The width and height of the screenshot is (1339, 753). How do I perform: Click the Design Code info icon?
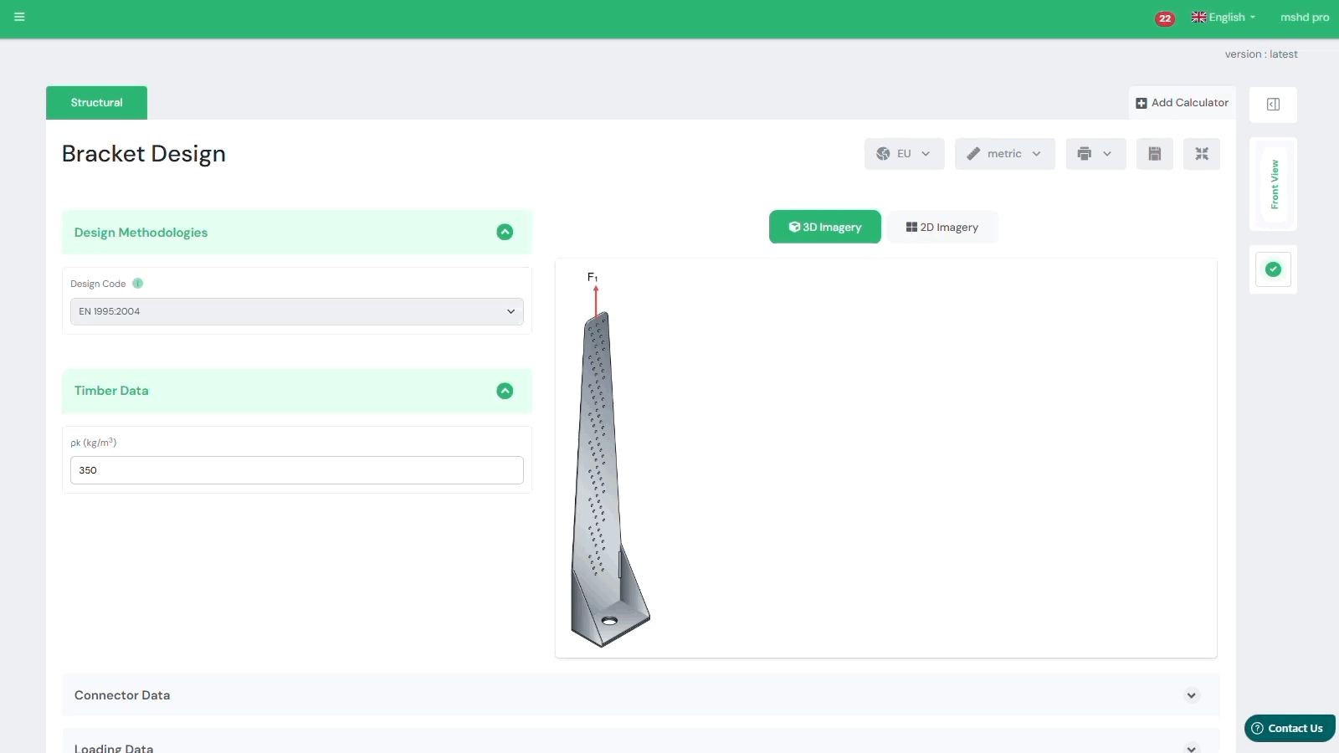click(138, 284)
